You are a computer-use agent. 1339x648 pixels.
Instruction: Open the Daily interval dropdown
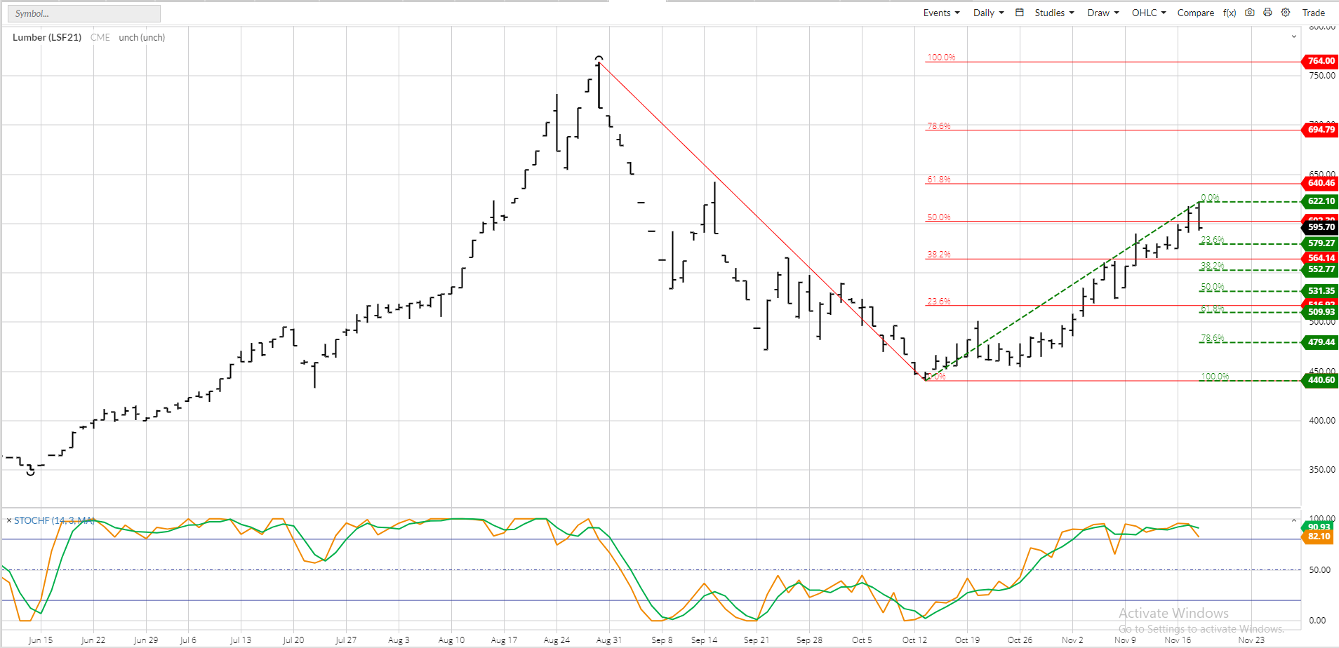[x=988, y=13]
